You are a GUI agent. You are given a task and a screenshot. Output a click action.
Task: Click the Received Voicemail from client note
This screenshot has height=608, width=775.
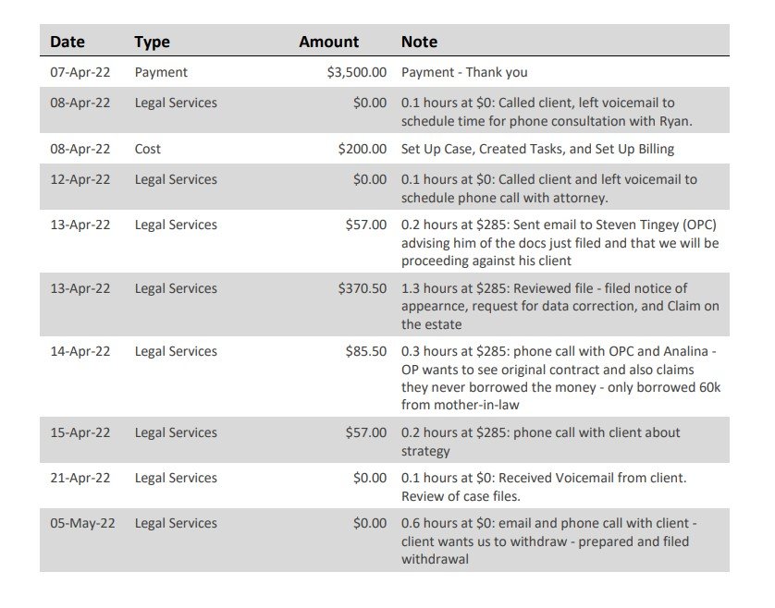(544, 487)
